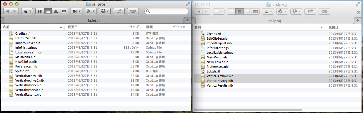Switch en.lproj window to Cover Flow view
Viewport: 363px width, 113px height.
pos(255,11)
